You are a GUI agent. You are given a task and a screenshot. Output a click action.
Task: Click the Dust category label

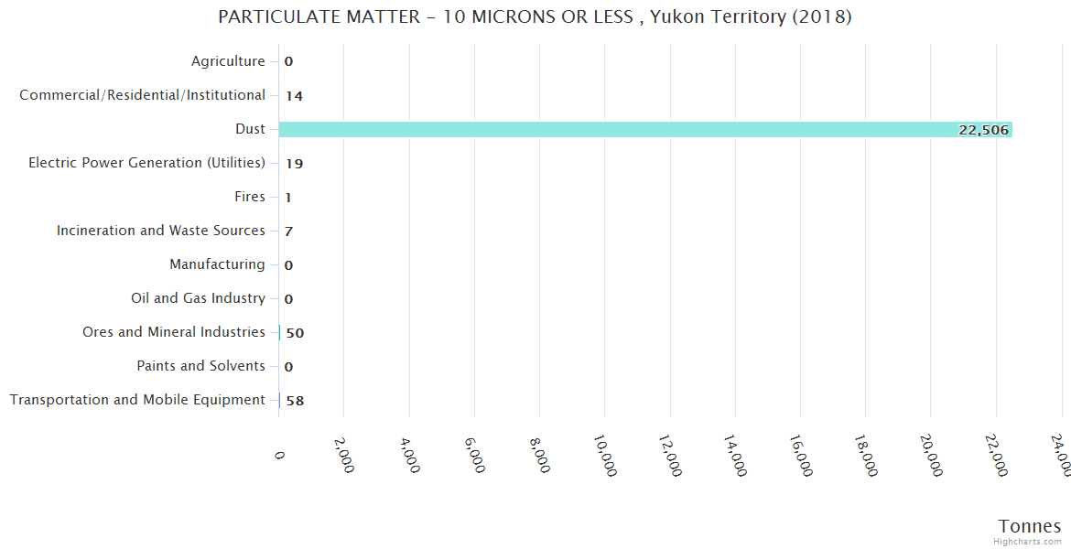click(250, 129)
